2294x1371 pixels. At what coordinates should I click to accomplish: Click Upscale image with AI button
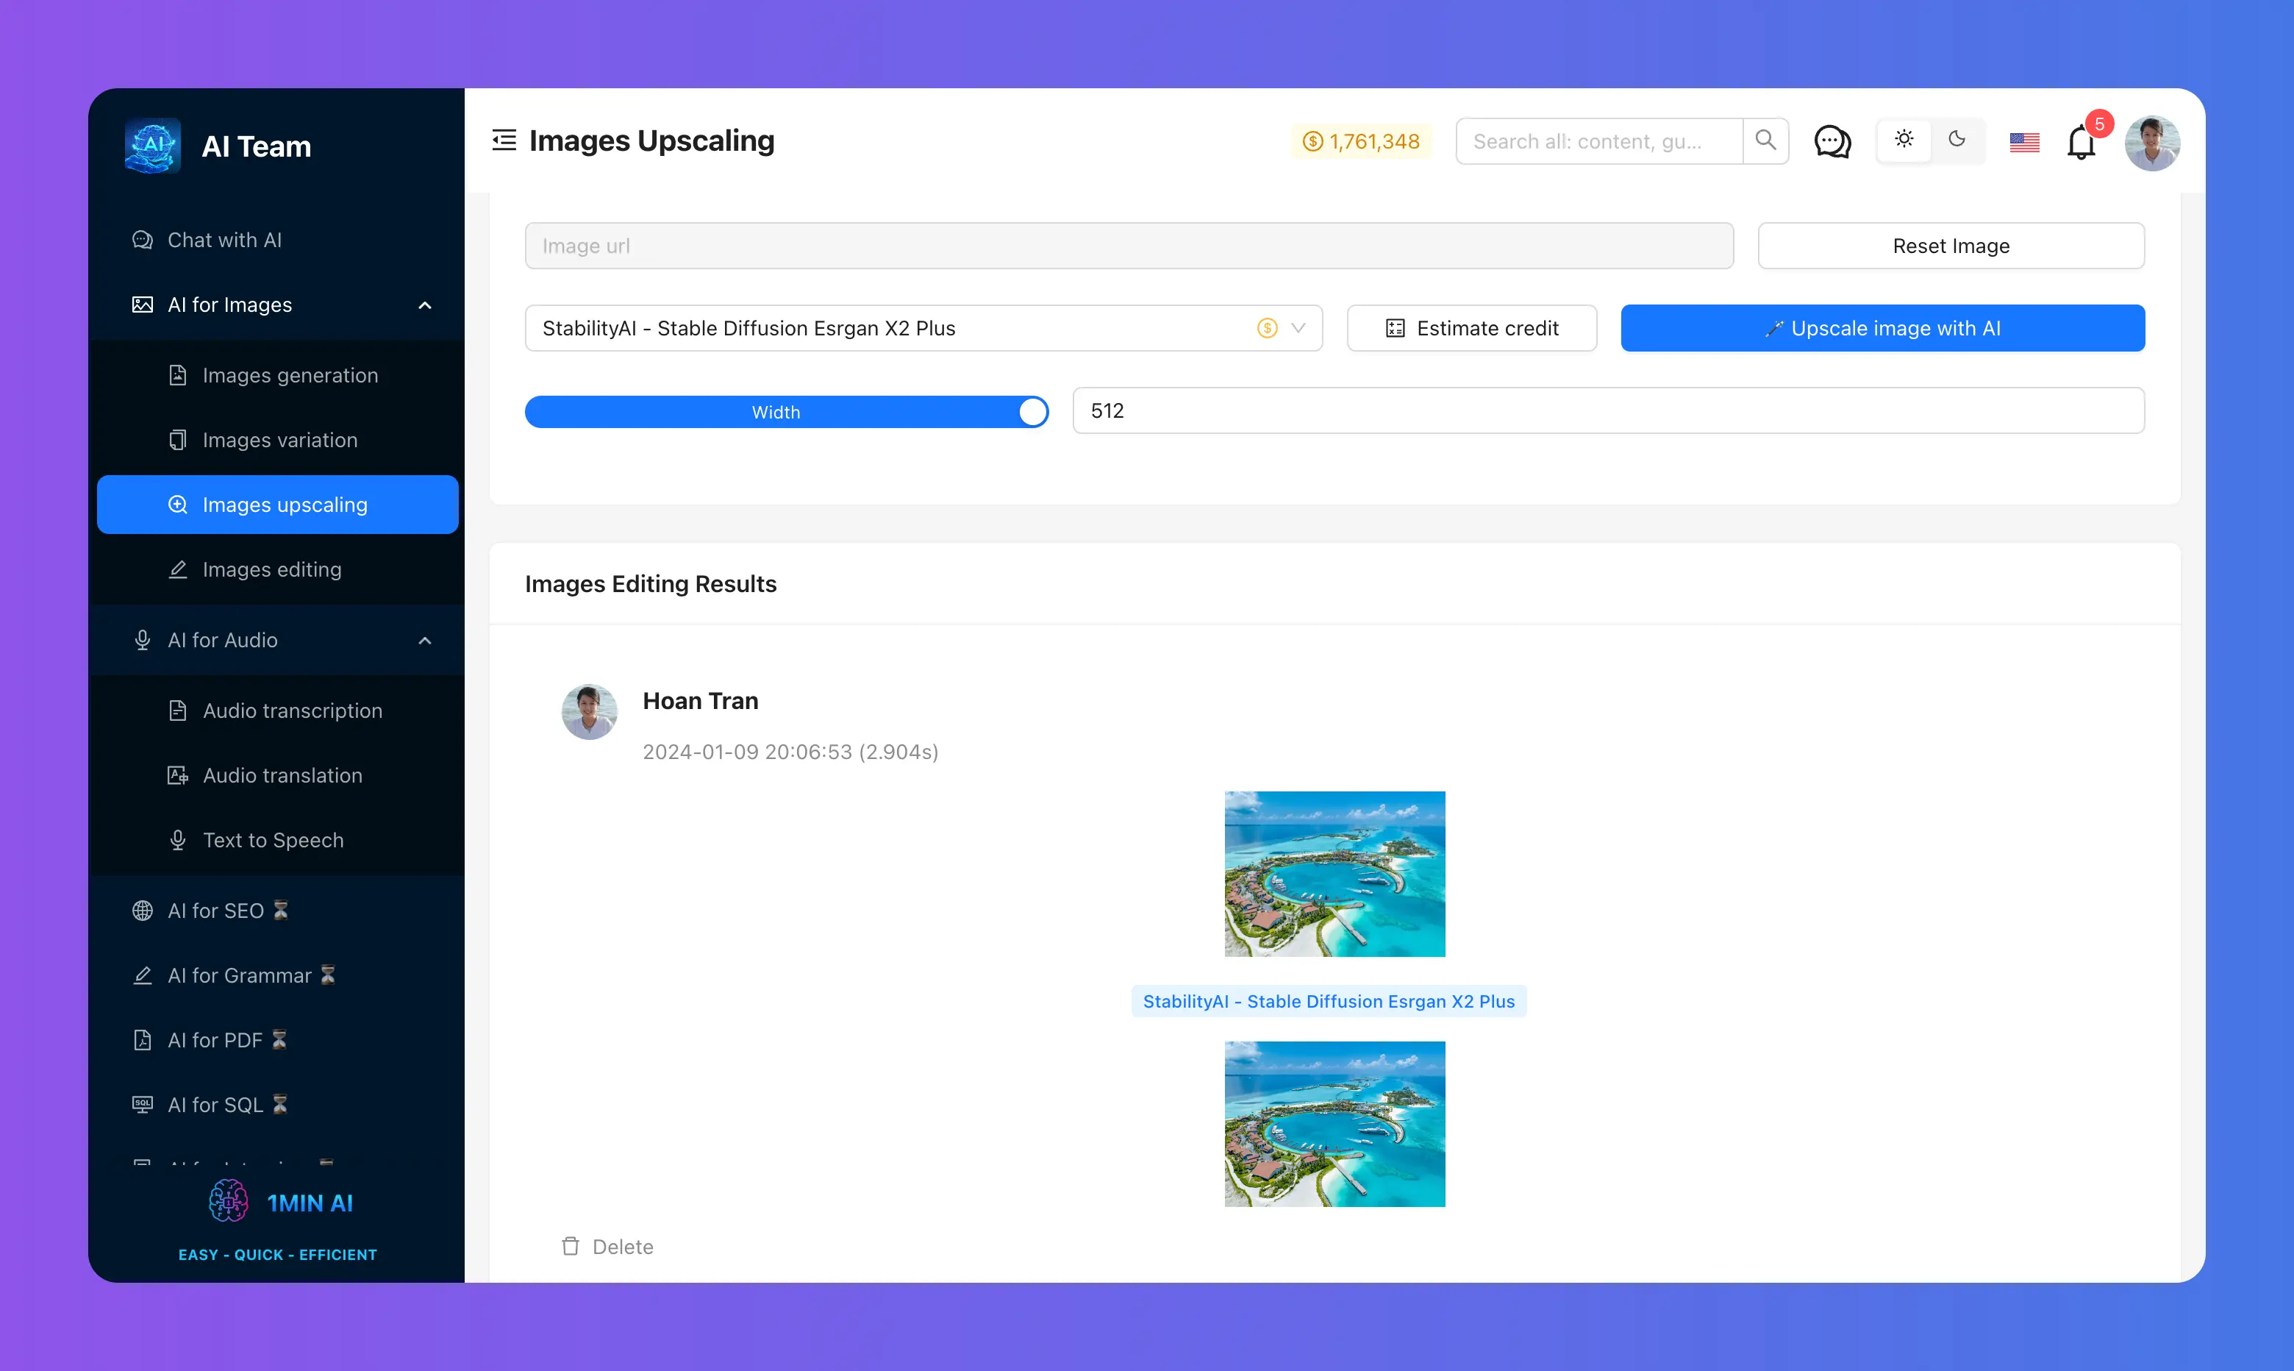tap(1882, 328)
